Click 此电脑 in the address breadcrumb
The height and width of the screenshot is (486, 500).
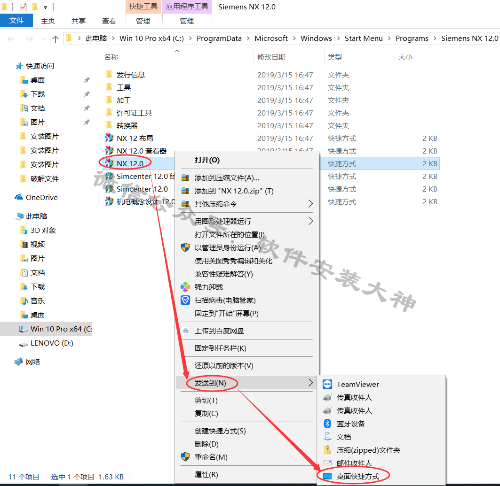pyautogui.click(x=96, y=39)
